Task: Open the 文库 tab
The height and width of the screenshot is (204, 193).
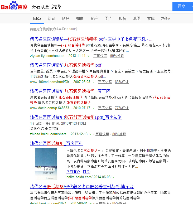Action: click(151, 19)
